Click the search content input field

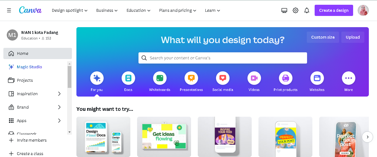pos(223,58)
